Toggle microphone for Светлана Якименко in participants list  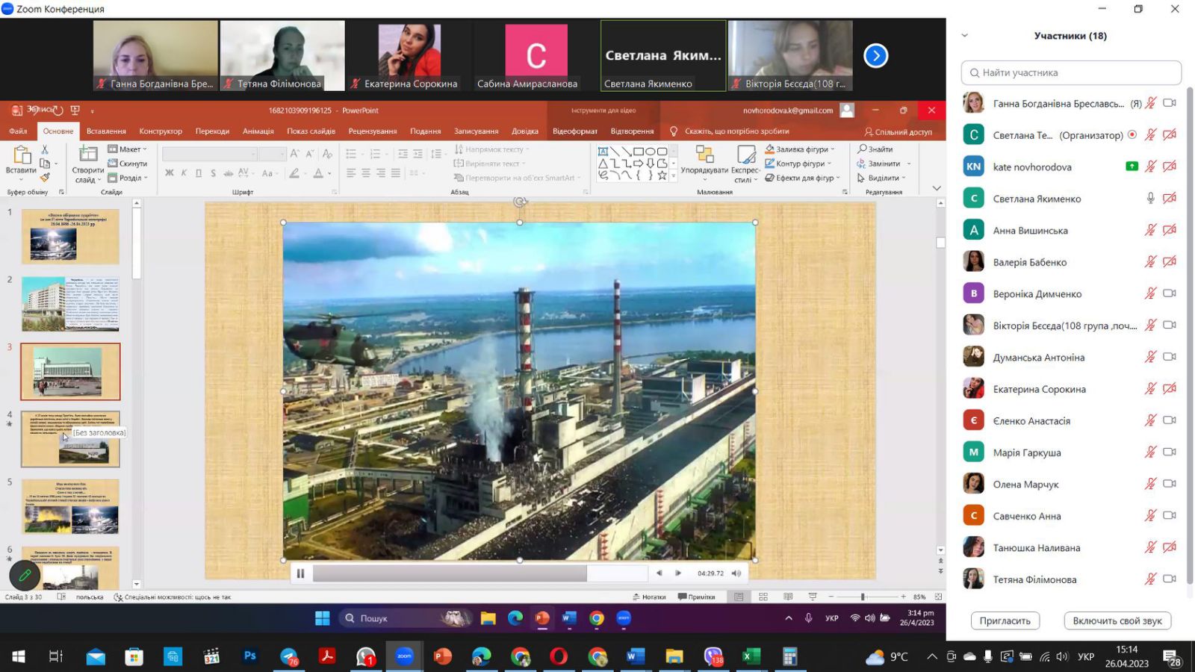tap(1150, 199)
